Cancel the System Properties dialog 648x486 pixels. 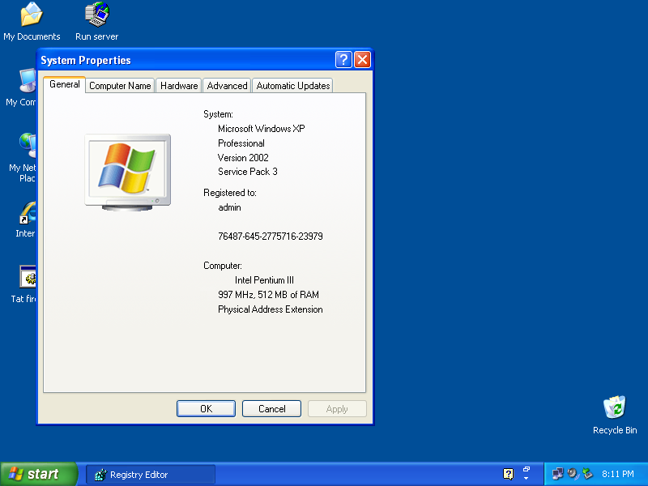pos(271,408)
